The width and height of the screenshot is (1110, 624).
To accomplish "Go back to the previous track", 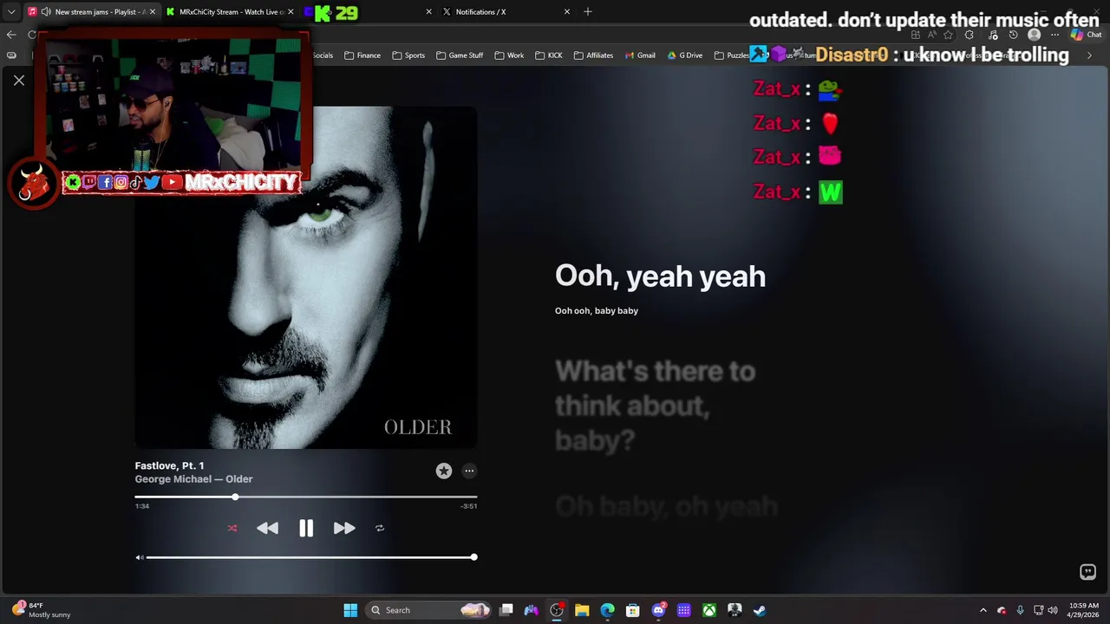I will click(x=267, y=528).
